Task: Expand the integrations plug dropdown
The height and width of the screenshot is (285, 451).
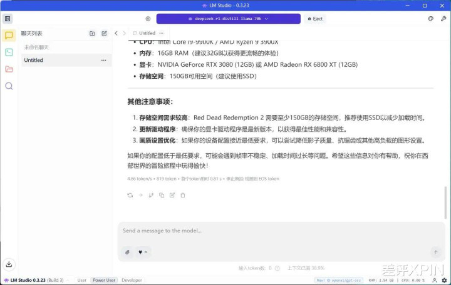Action: tap(143, 252)
